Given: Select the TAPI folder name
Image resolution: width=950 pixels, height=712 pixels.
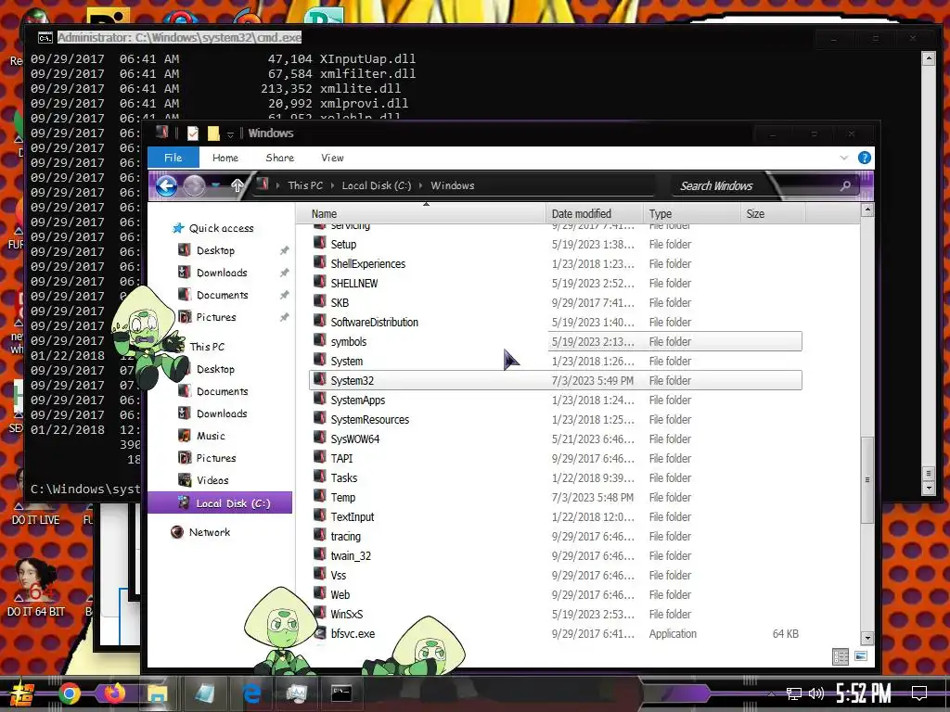Looking at the screenshot, I should (341, 459).
